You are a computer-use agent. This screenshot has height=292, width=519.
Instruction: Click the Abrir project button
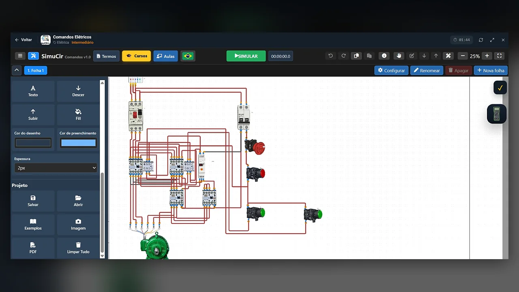tap(78, 201)
